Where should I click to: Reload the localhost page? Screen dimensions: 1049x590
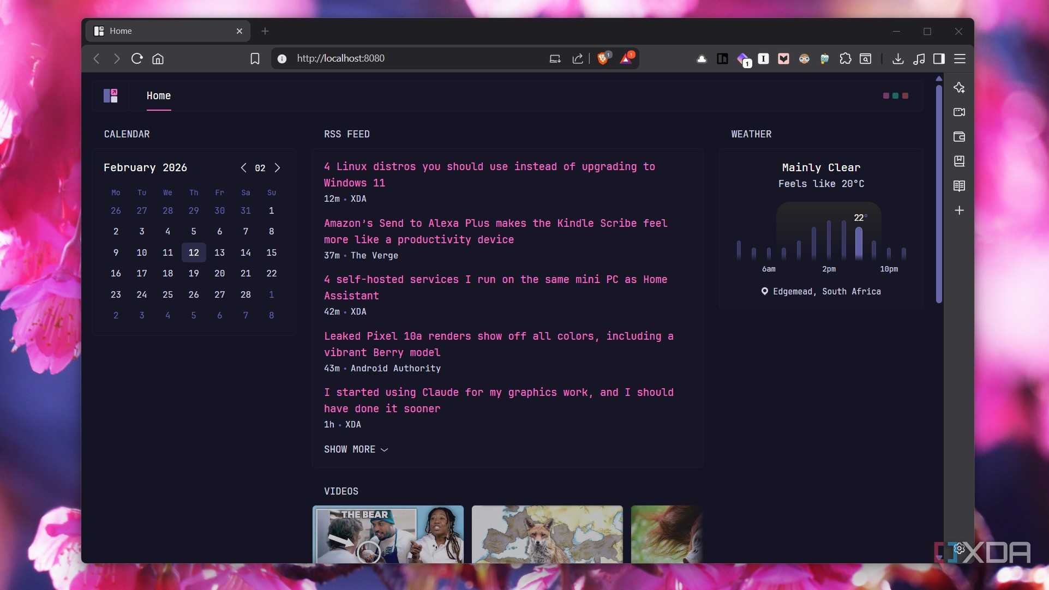(137, 58)
